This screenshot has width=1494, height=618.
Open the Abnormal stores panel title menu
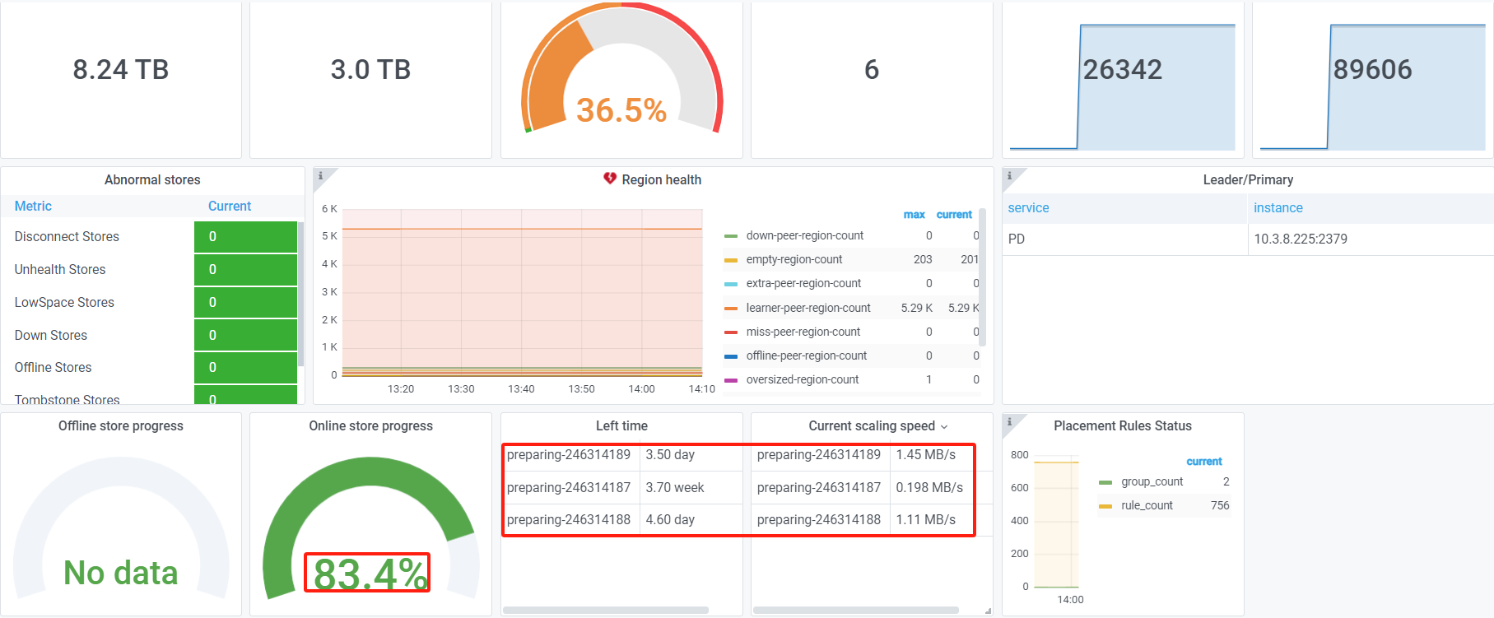click(152, 179)
